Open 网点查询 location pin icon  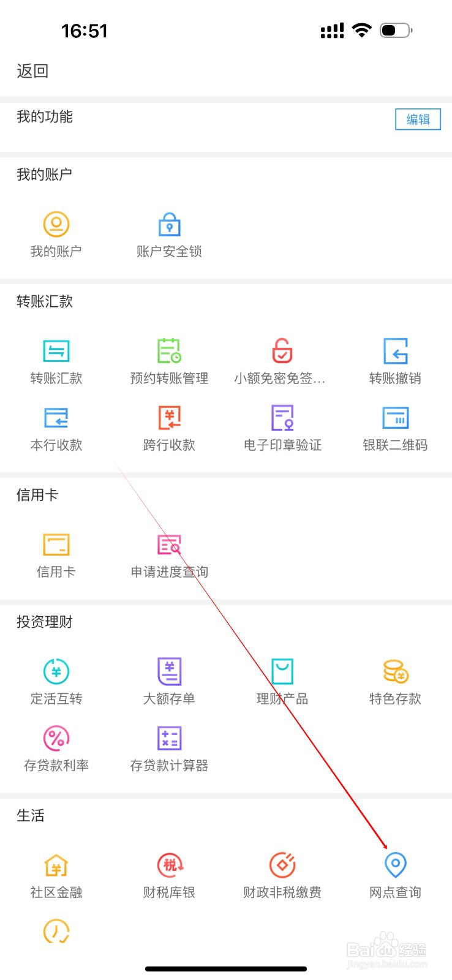[396, 865]
